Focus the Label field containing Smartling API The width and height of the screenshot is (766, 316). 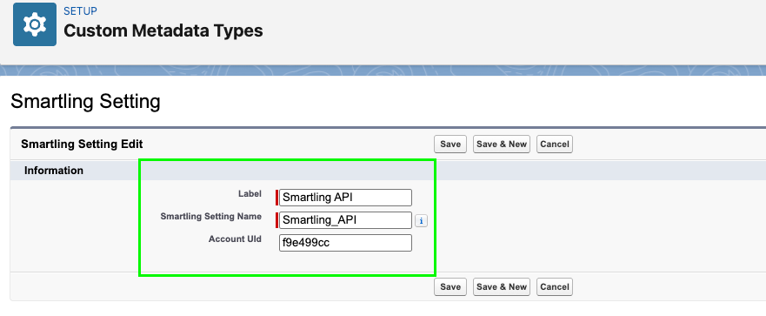(345, 198)
